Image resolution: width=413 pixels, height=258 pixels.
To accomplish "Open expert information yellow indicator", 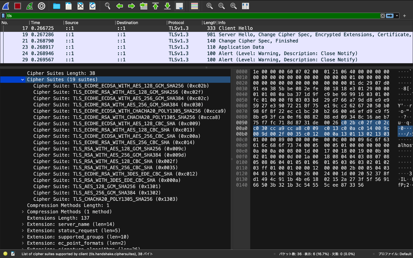I will (x=5, y=254).
